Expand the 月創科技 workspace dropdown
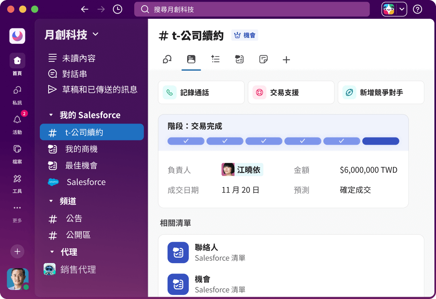 [x=95, y=34]
